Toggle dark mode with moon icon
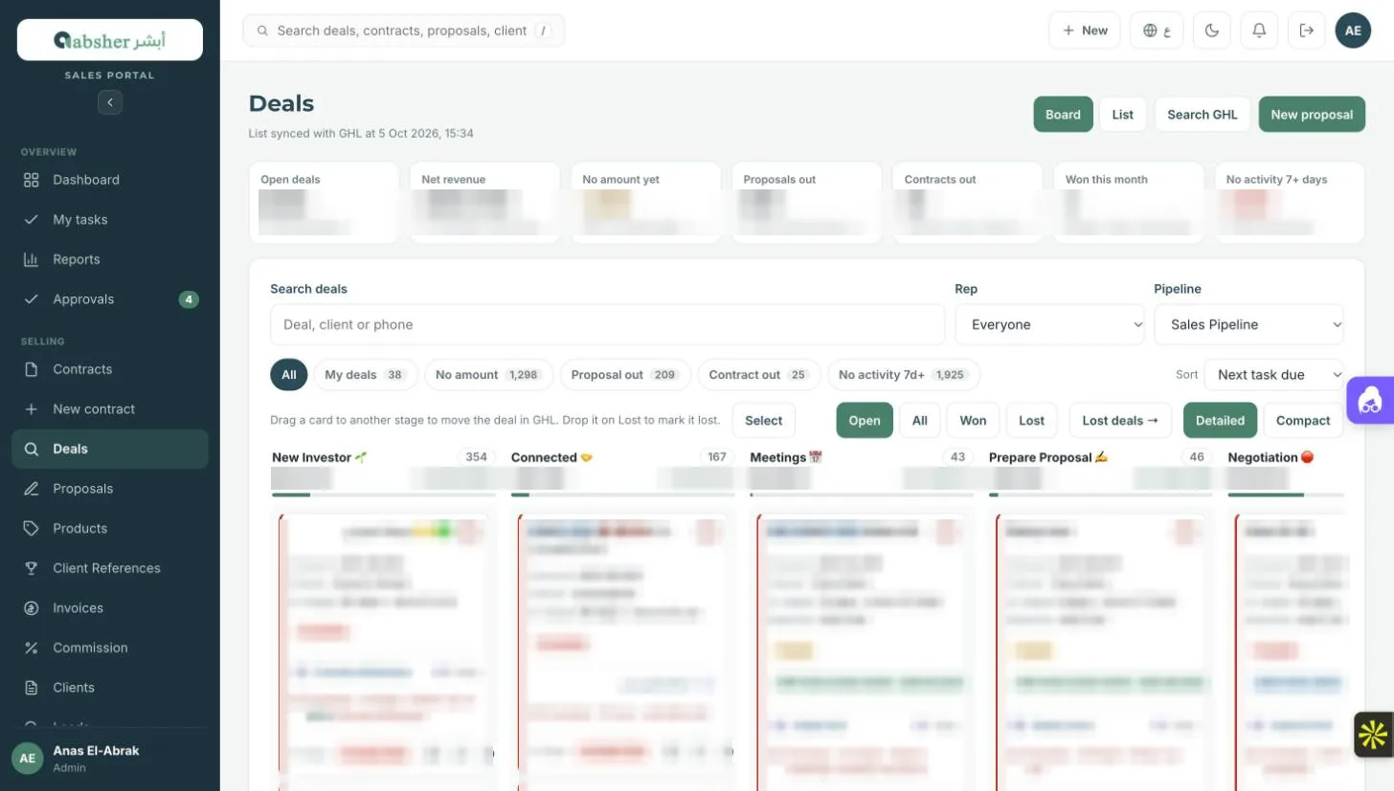This screenshot has height=791, width=1394. point(1212,31)
